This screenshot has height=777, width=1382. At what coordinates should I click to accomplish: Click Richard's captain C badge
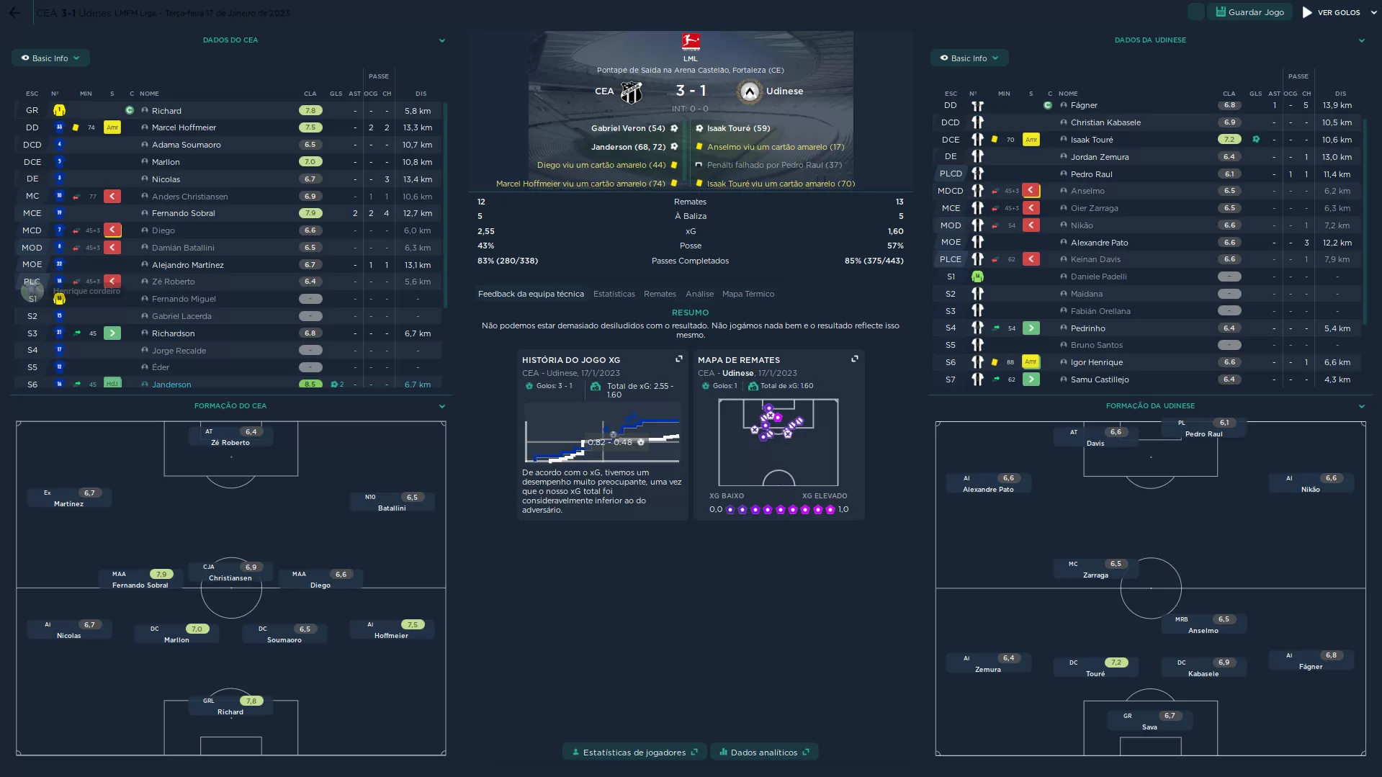click(x=130, y=111)
